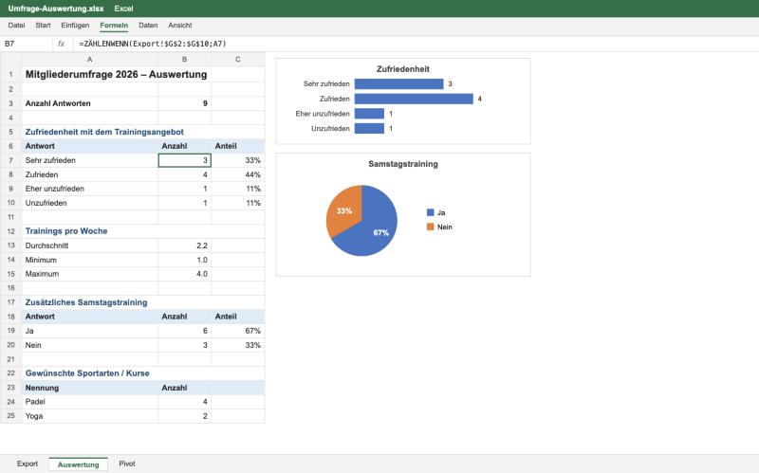Viewport: 759px width, 473px height.
Task: Switch to the Export sheet tab
Action: pyautogui.click(x=28, y=464)
